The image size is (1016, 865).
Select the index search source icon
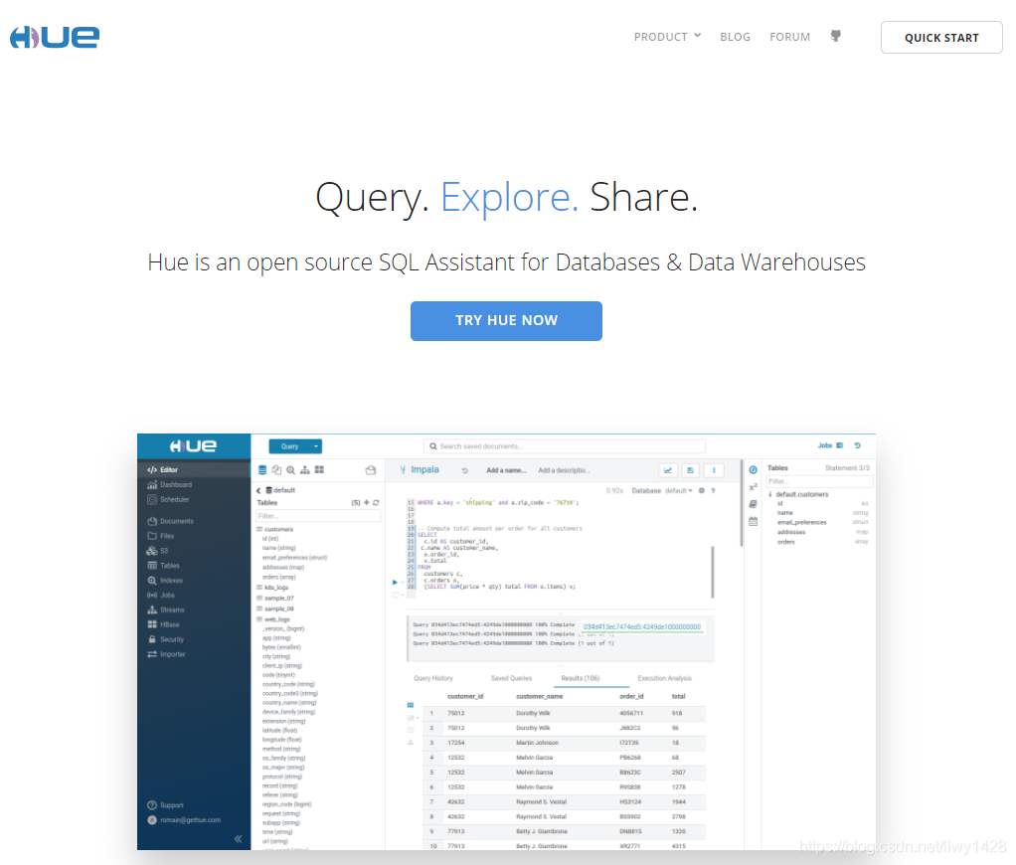tap(291, 470)
